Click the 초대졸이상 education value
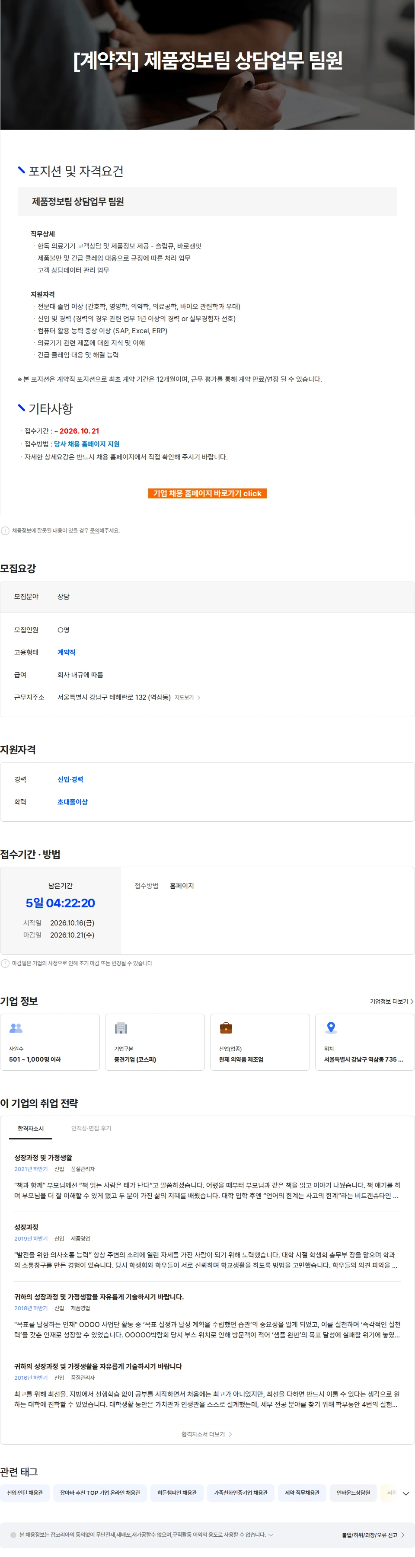This screenshot has width=415, height=1557. coord(73,802)
